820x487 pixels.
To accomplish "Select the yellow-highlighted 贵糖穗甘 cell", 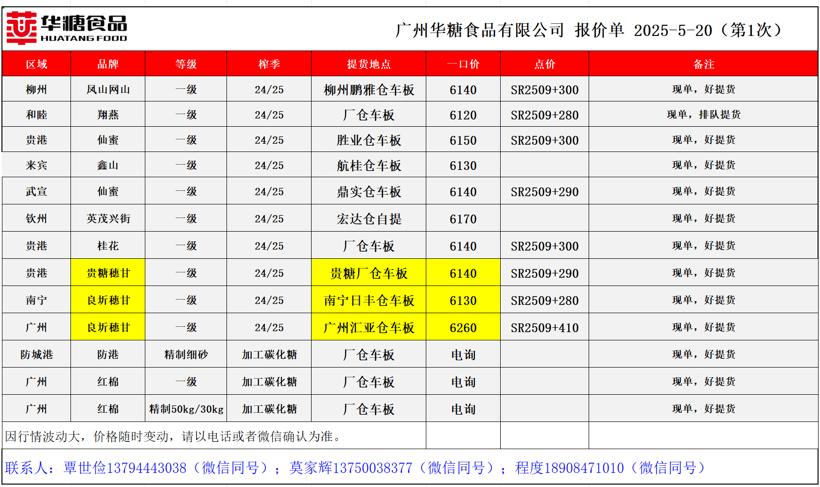I will click(108, 273).
